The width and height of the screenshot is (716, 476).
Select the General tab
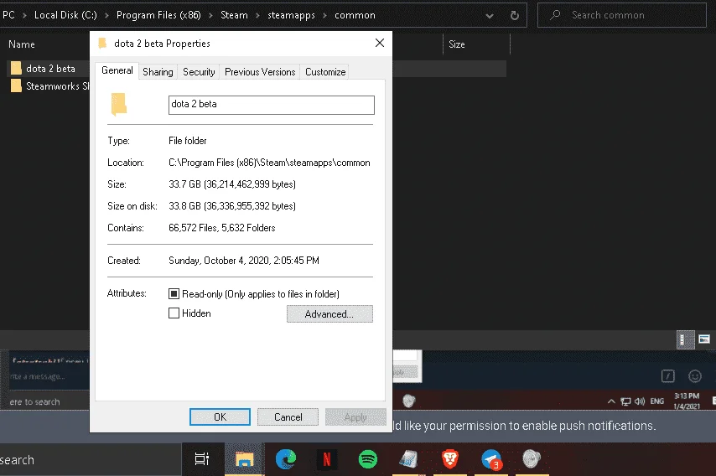[x=117, y=70]
